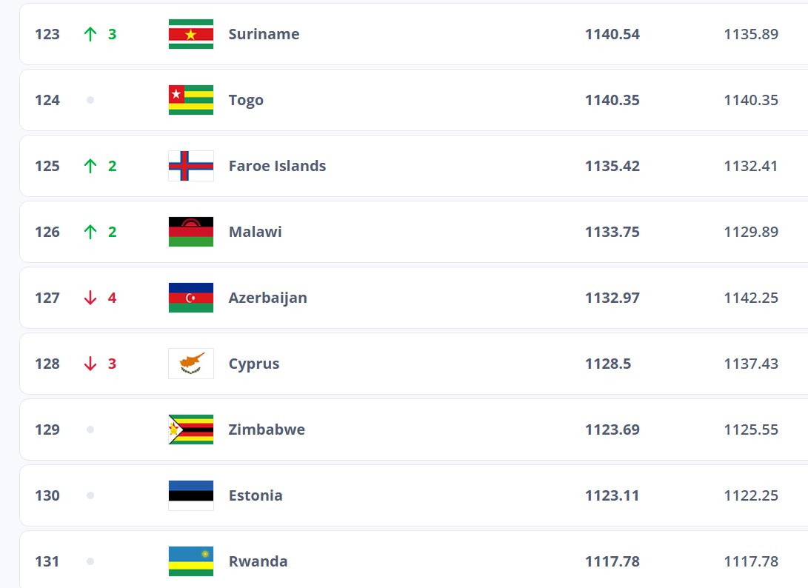Click the Zimbabwe flag icon
This screenshot has height=588, width=808.
(190, 430)
